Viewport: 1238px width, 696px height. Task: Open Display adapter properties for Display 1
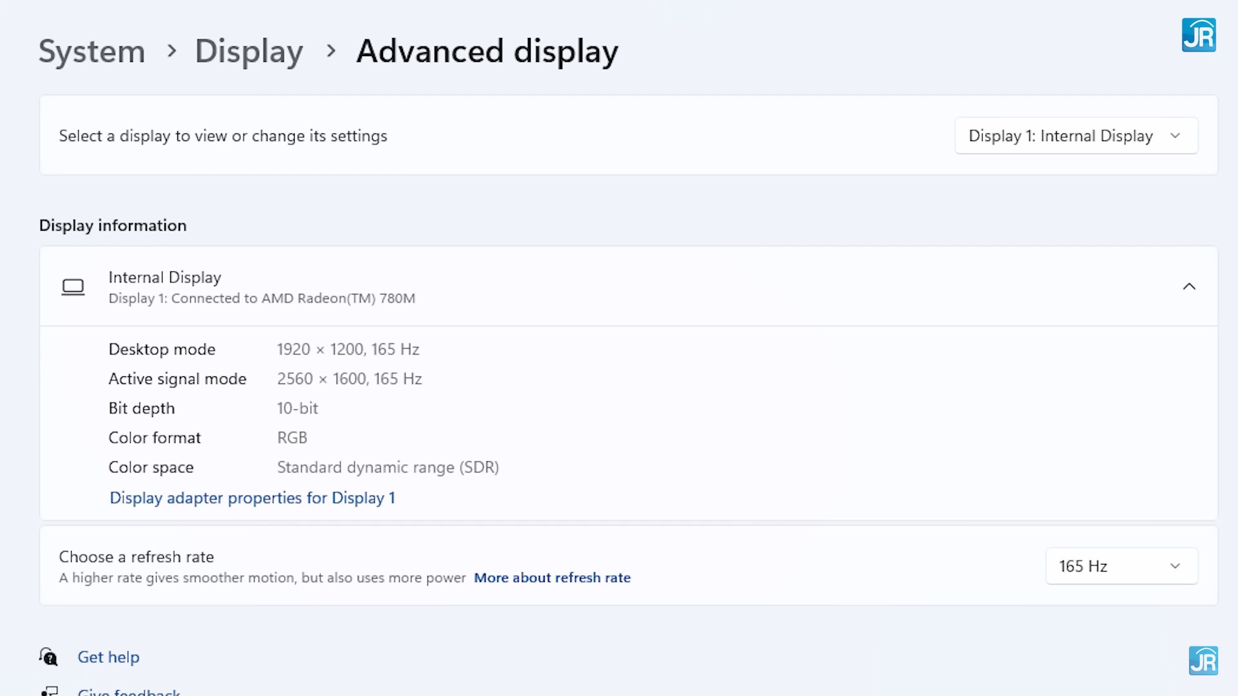252,498
